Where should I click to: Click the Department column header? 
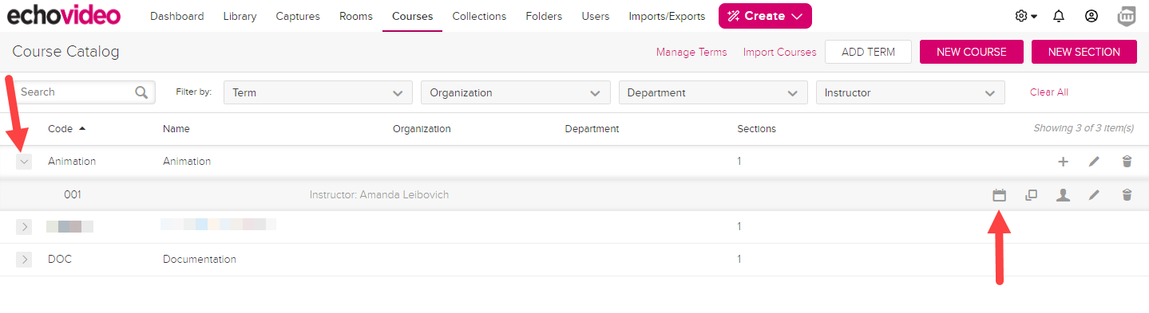tap(592, 129)
